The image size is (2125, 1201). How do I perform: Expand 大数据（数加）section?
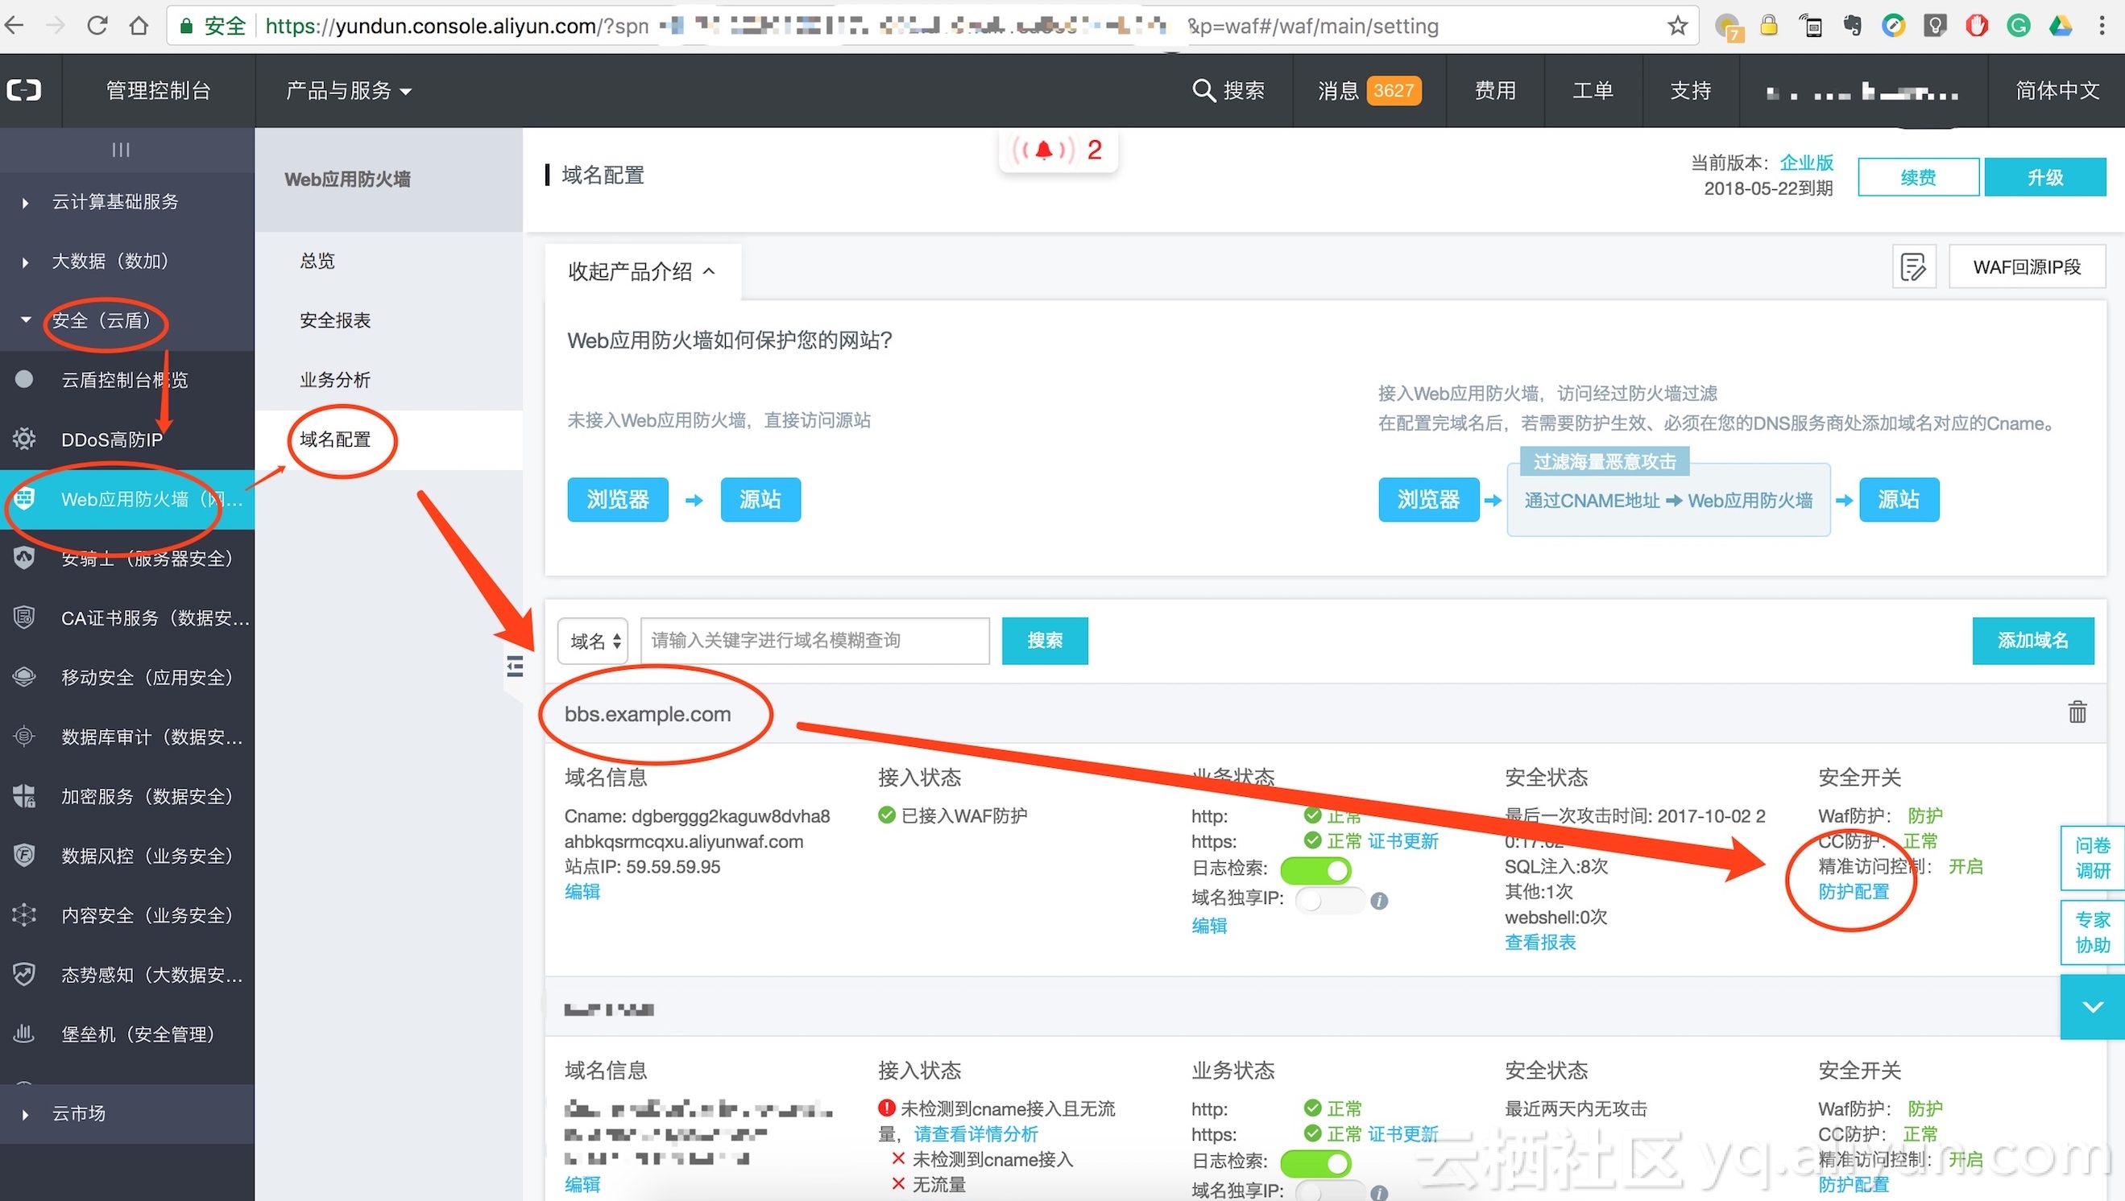pyautogui.click(x=110, y=261)
